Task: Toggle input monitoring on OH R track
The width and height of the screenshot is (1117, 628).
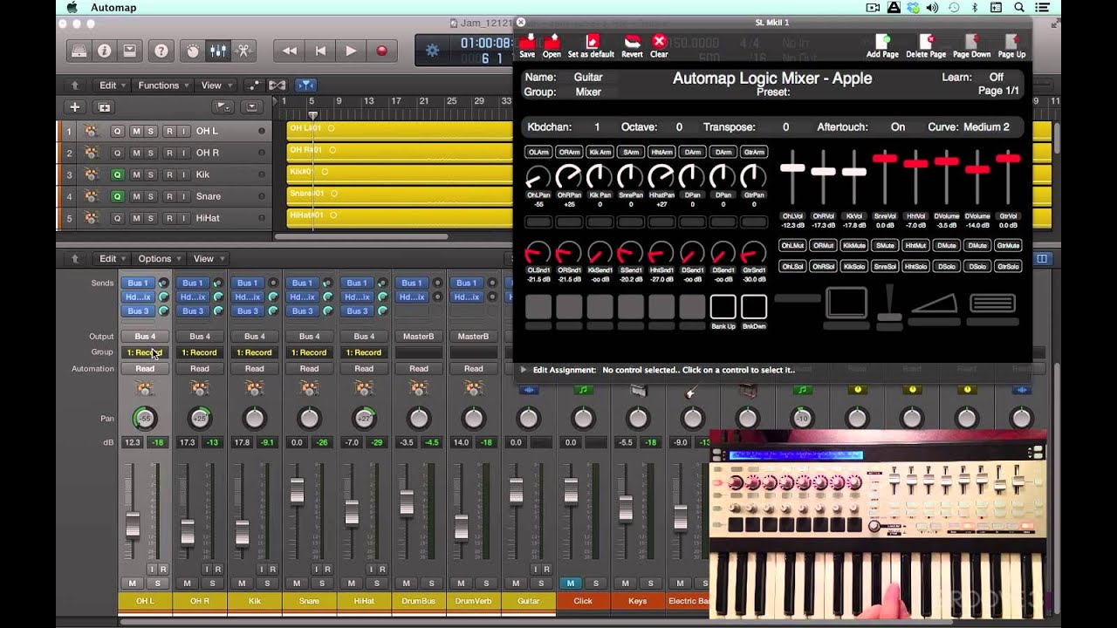Action: (x=184, y=153)
